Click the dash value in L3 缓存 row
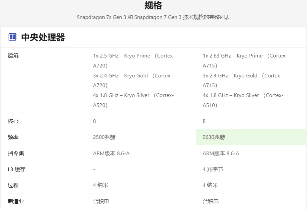The height and width of the screenshot is (209, 307). (x=94, y=169)
